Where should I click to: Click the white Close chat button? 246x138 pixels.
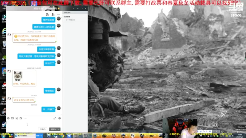coord(43,129)
